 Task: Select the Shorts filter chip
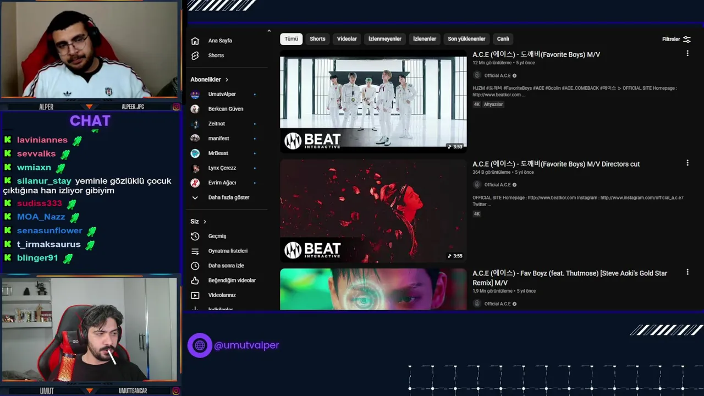(x=317, y=39)
